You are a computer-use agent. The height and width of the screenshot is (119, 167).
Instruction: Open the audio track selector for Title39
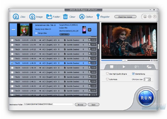pos(59,91)
